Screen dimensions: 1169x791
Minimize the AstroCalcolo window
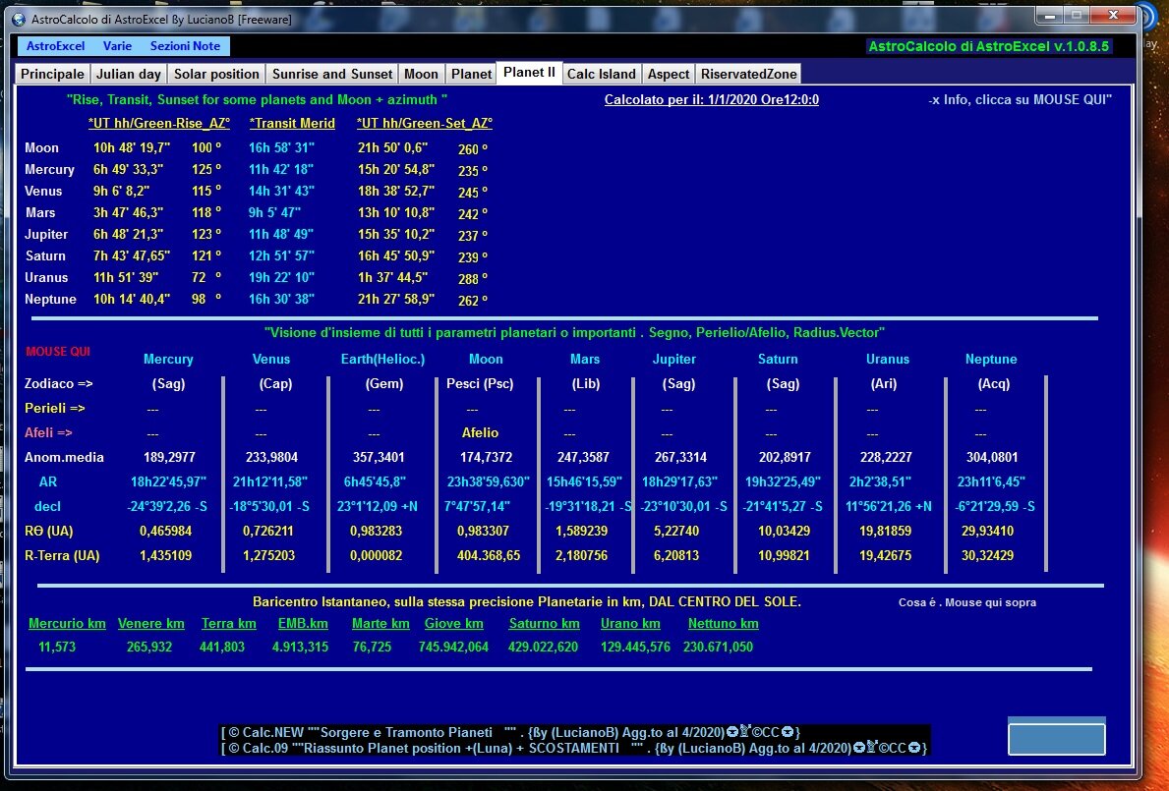point(1051,15)
